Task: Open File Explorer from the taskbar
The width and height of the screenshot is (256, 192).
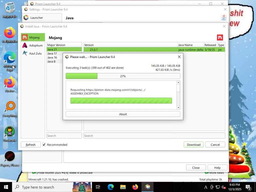Action: tap(123, 187)
